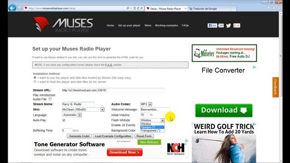This screenshot has height=163, width=290.
Task: Click the F.A.Q. link in the note
Action: click(109, 65)
